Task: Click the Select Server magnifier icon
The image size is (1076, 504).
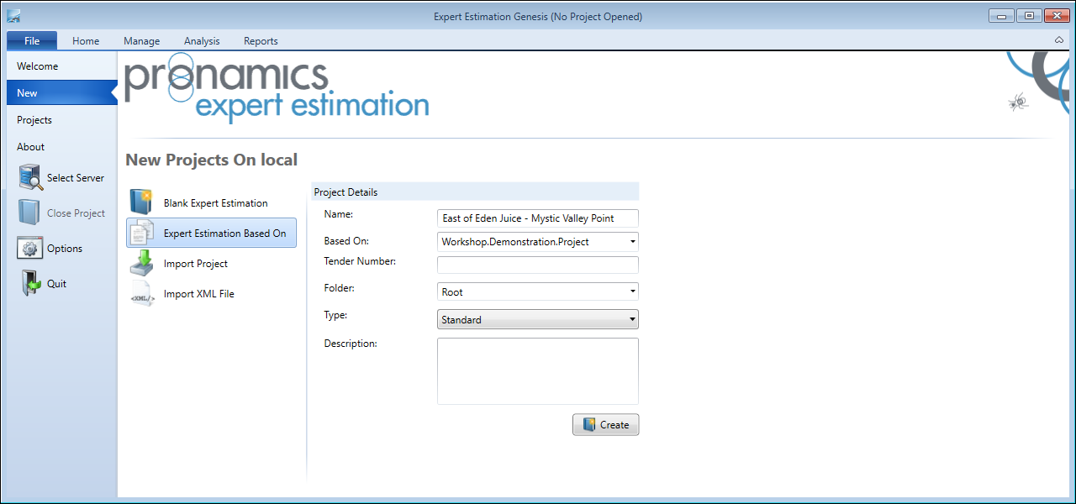Action: [x=30, y=178]
